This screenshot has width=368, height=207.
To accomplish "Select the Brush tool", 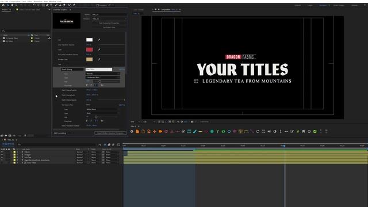I will click(x=56, y=5).
